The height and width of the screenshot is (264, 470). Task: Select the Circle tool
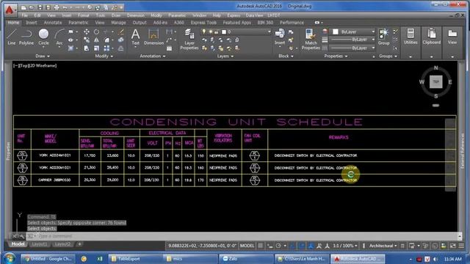pyautogui.click(x=43, y=37)
